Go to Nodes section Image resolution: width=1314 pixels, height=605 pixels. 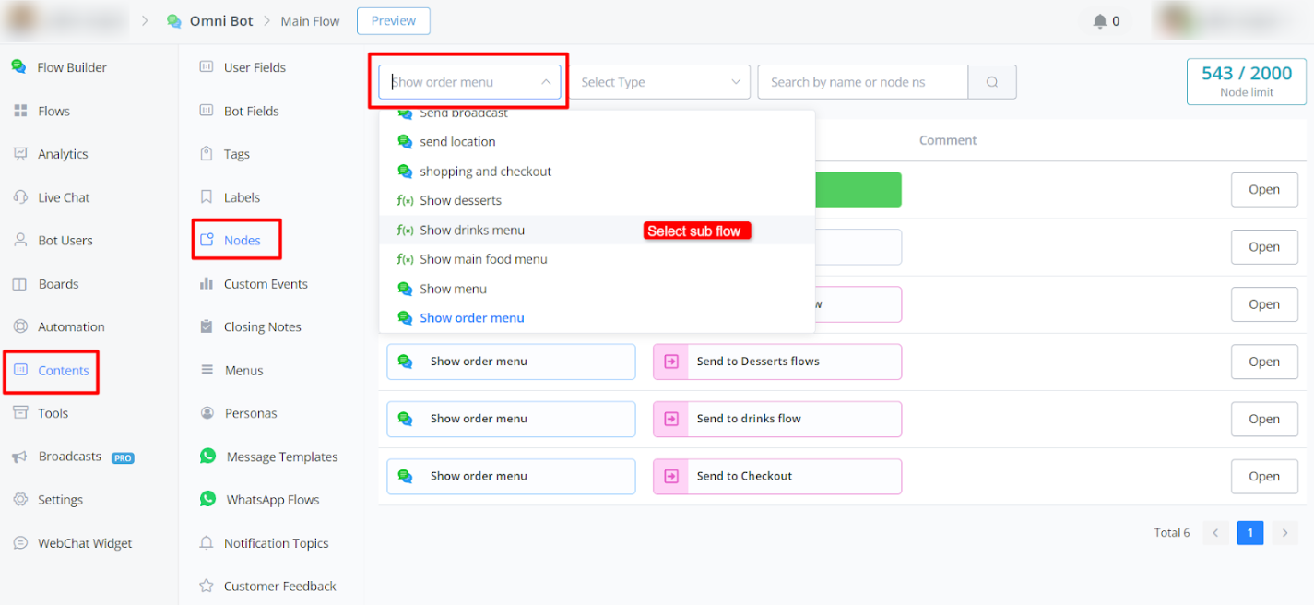tap(242, 240)
